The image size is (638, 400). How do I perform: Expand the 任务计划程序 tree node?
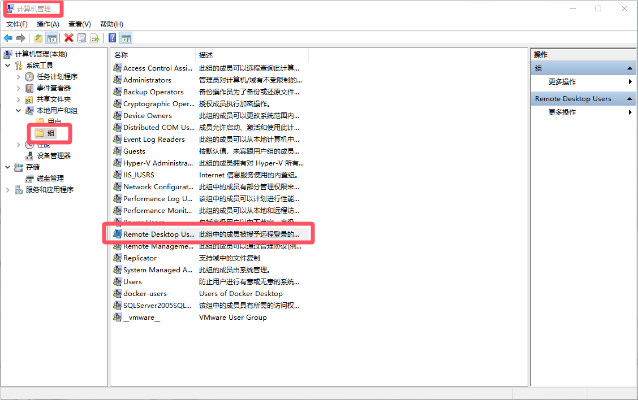click(18, 77)
